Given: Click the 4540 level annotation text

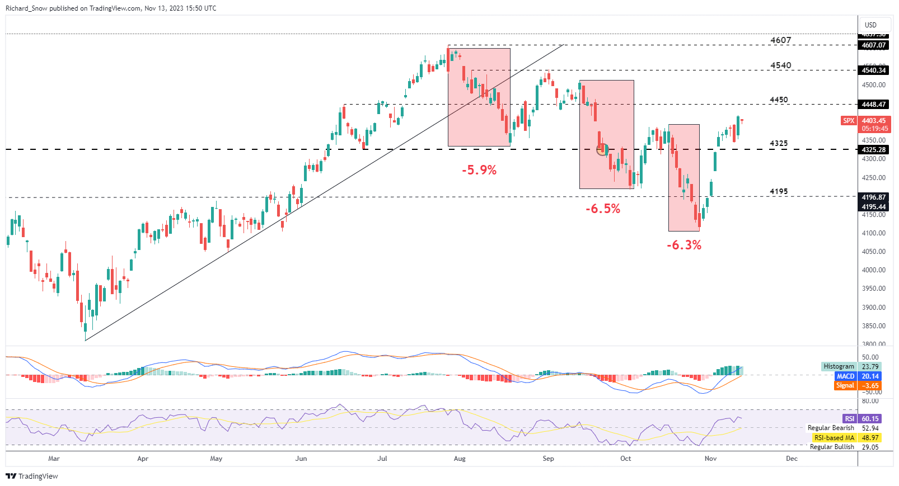Looking at the screenshot, I should [x=780, y=65].
